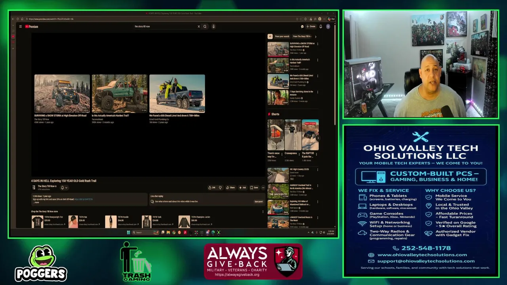Open merch shelf three-dot options
507x285 pixels.
263,211
